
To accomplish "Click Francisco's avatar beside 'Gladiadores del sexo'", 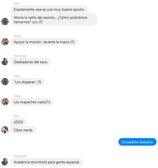I will coord(5,62).
